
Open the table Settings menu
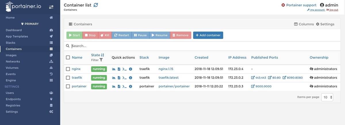pos(325,24)
